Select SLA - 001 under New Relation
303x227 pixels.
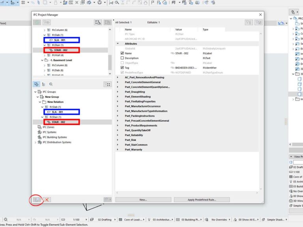pyautogui.click(x=57, y=112)
